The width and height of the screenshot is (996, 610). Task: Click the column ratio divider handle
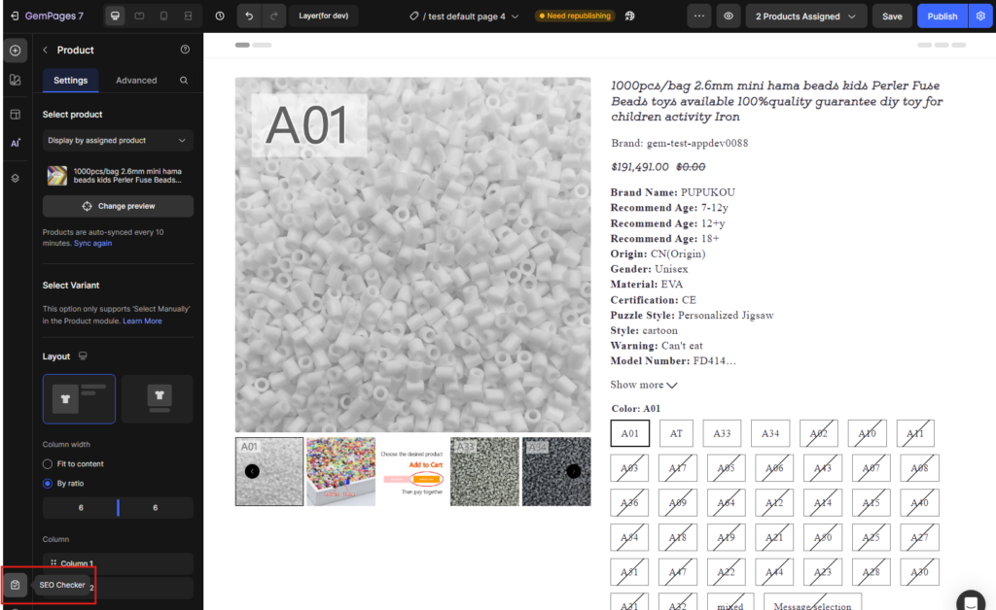tap(118, 507)
